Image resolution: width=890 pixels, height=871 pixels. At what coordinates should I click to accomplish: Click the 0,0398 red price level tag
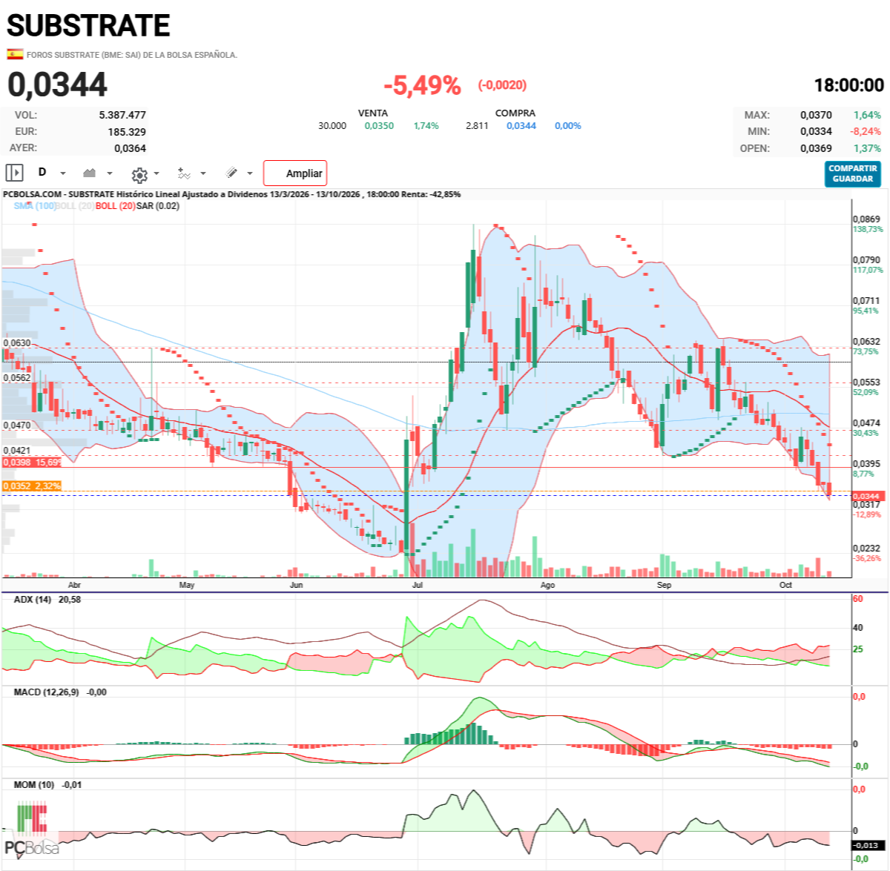click(32, 462)
